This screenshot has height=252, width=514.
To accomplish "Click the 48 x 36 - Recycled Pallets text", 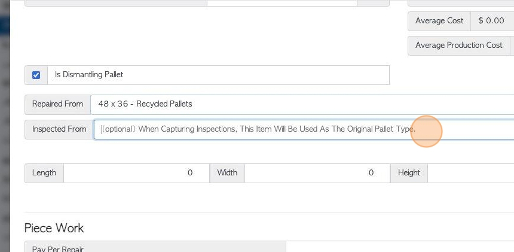I will pos(145,104).
